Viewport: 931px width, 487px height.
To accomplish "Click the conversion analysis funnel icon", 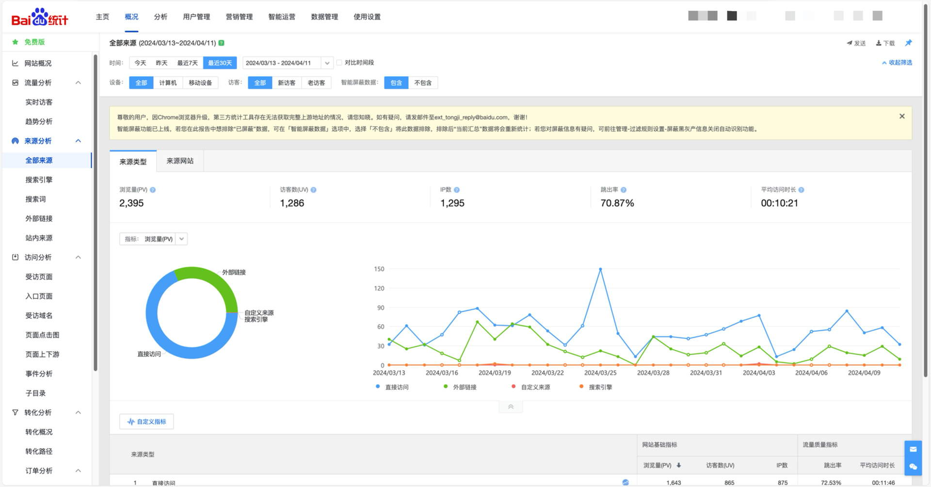I will (x=15, y=412).
